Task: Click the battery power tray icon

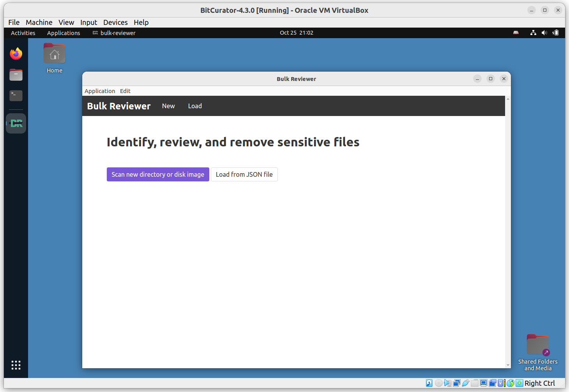Action: 556,33
